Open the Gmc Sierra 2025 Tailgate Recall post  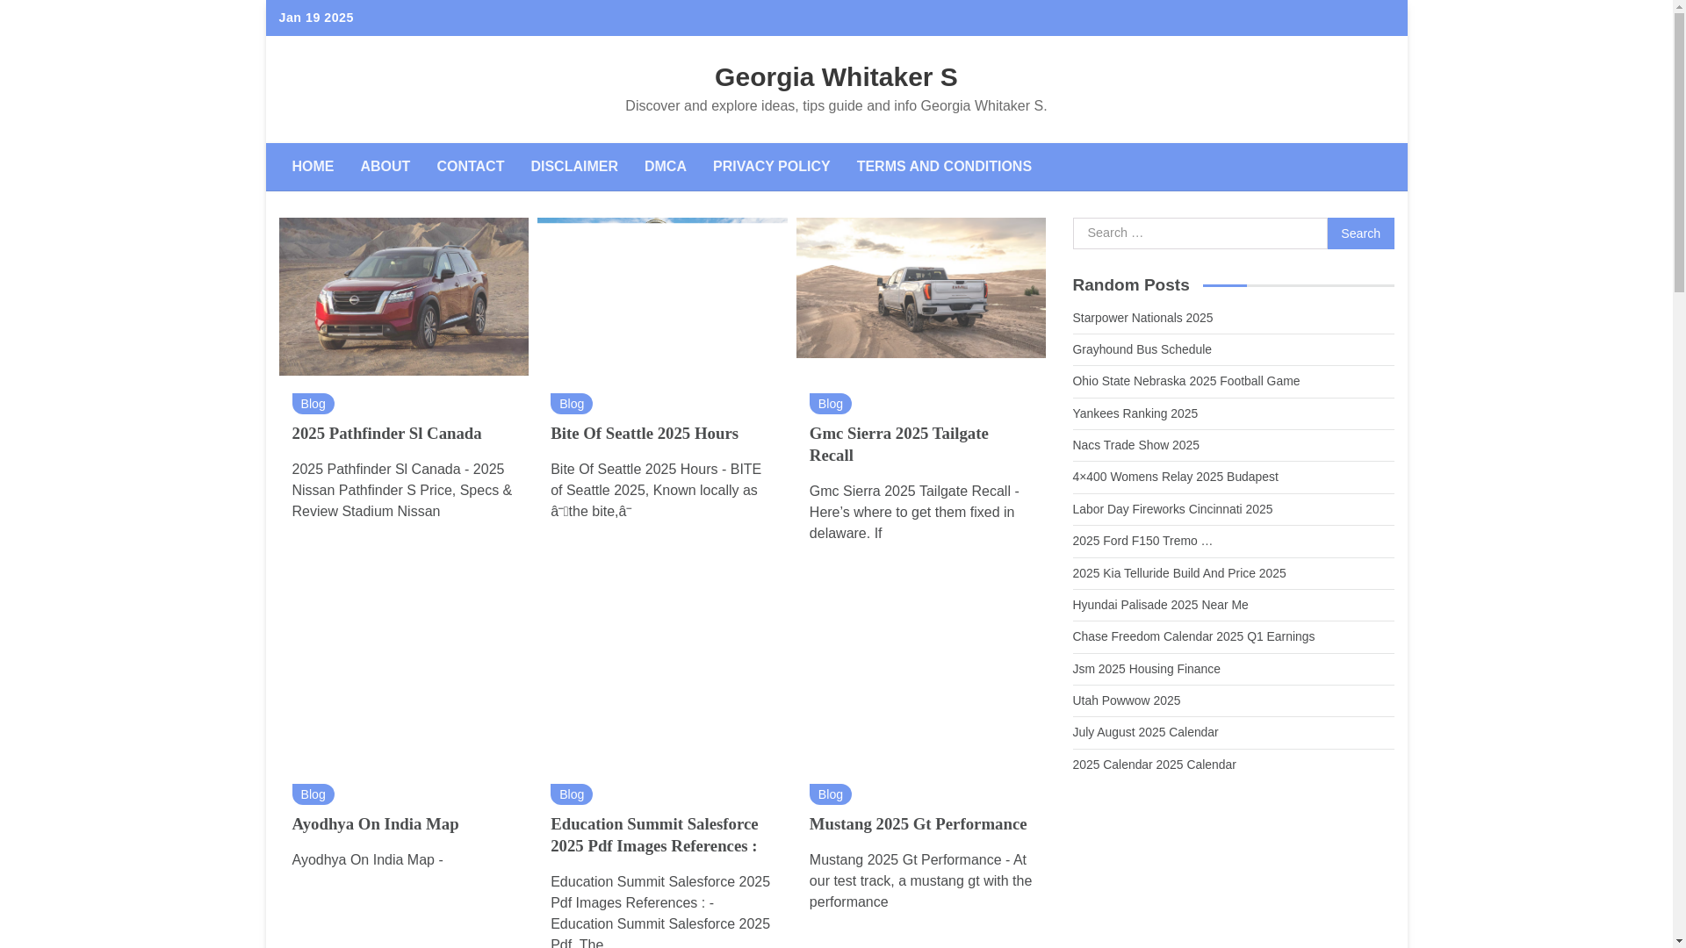898,444
